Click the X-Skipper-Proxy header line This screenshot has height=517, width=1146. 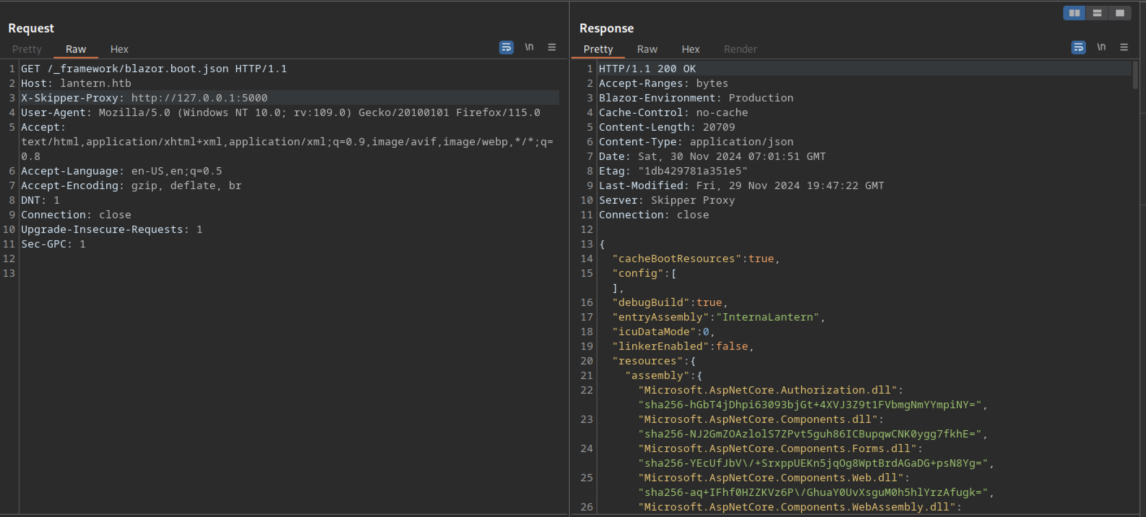144,98
